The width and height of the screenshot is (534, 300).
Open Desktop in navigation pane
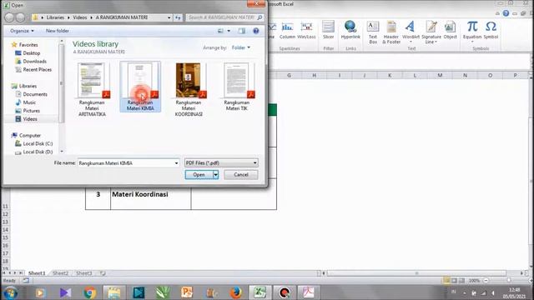(x=32, y=53)
